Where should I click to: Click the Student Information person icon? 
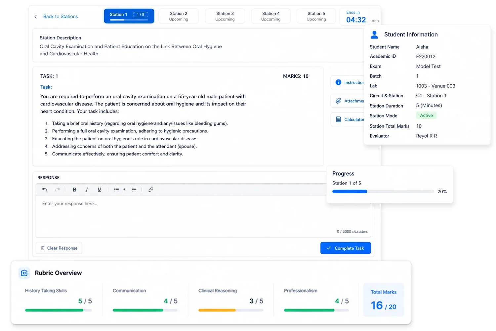tap(374, 34)
